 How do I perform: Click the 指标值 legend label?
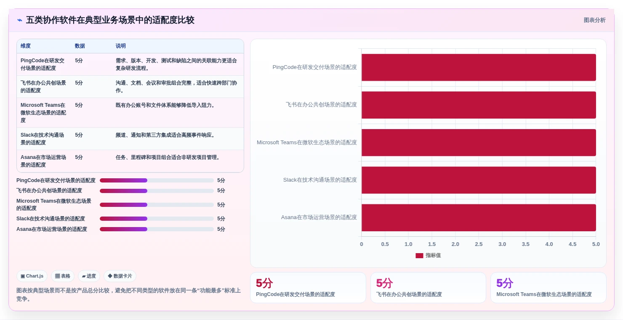433,256
